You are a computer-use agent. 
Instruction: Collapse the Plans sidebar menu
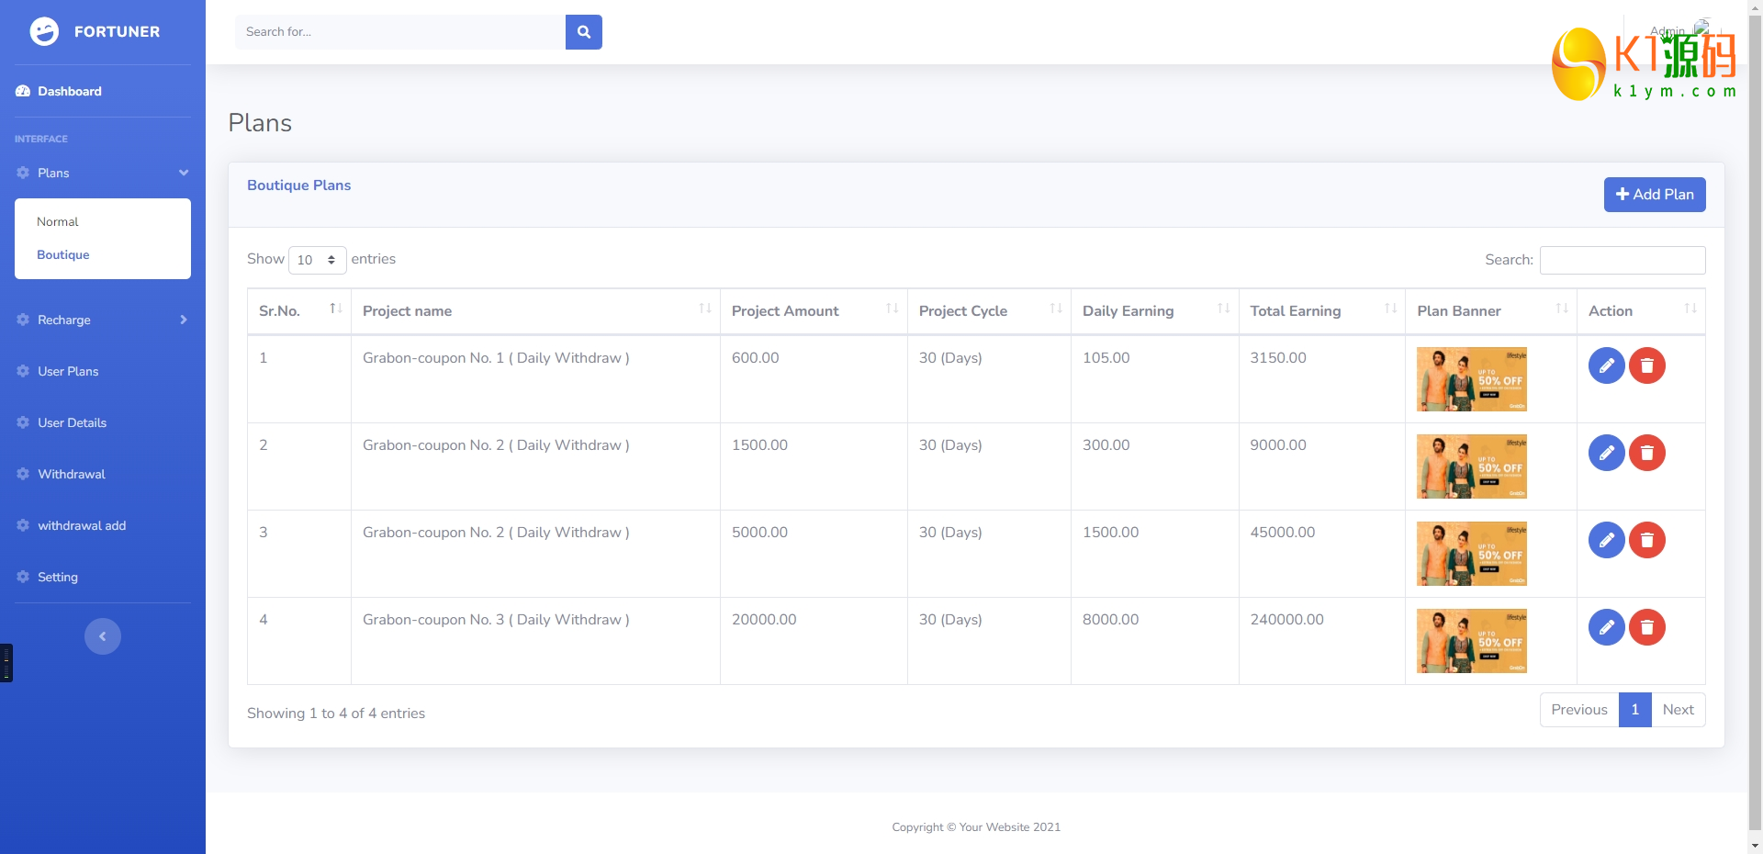click(x=103, y=173)
